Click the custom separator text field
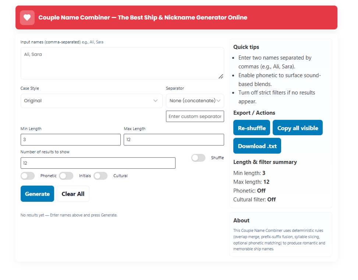Screen dimensions: 358x280 pyautogui.click(x=195, y=116)
